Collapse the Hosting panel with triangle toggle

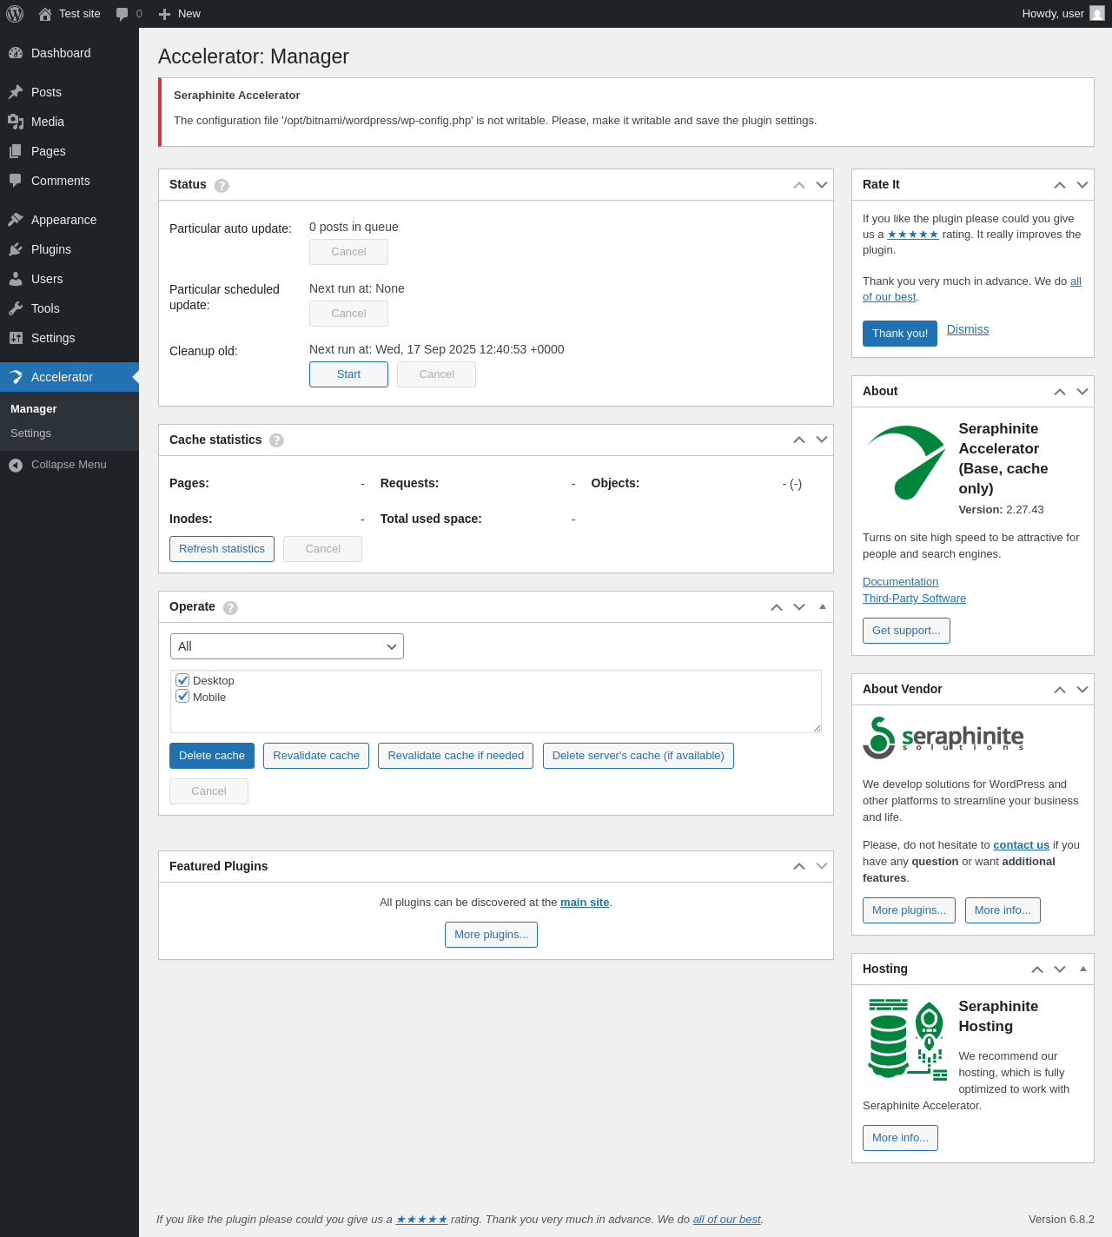click(x=1083, y=969)
